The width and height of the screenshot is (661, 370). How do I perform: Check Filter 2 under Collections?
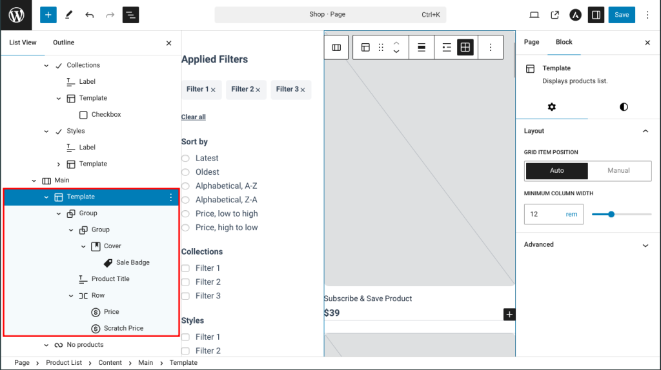pos(185,282)
